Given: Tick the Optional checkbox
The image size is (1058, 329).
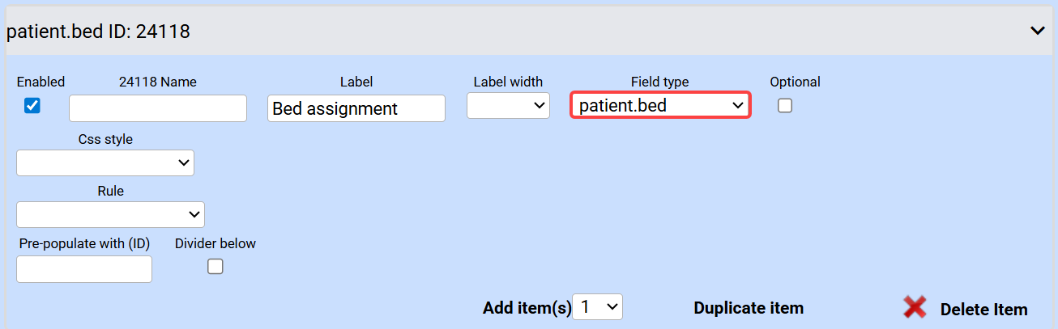Looking at the screenshot, I should [784, 105].
